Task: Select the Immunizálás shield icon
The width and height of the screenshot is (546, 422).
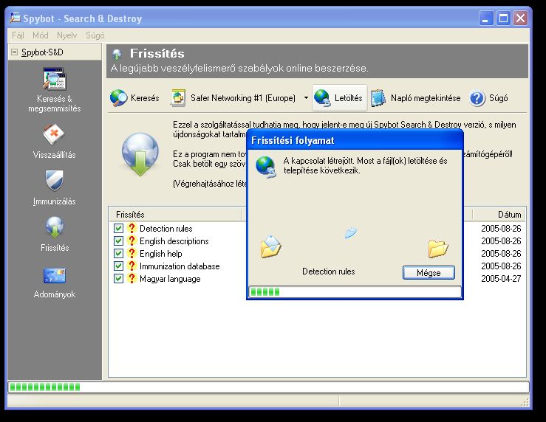Action: pyautogui.click(x=55, y=181)
